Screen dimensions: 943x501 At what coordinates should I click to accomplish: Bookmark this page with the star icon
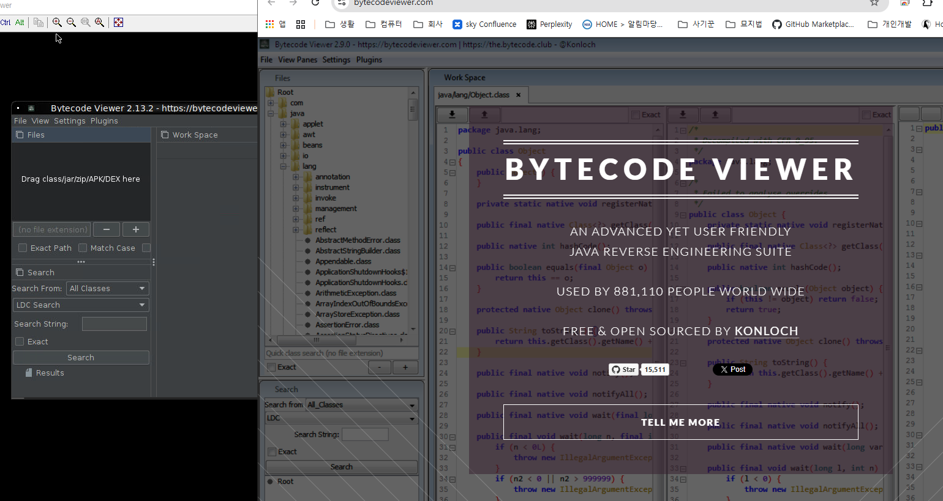pyautogui.click(x=874, y=2)
